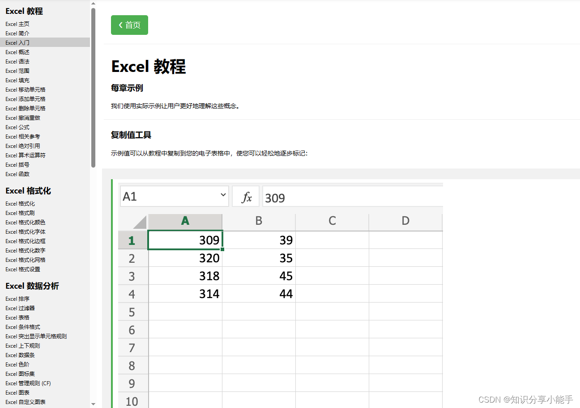
Task: Open Excel 格式化字体 link
Action: tap(26, 232)
